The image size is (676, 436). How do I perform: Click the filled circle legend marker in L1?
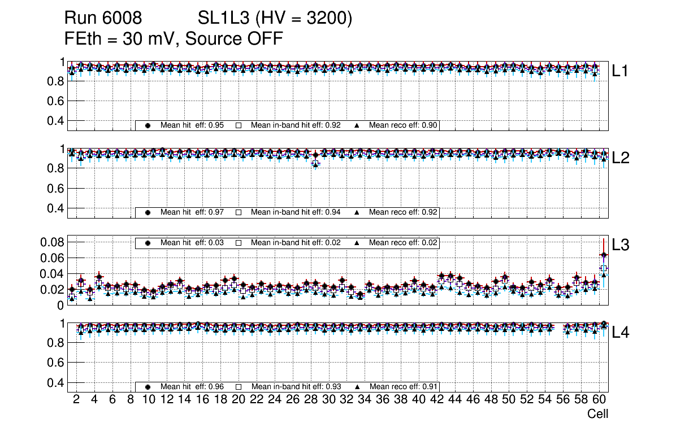coord(148,125)
